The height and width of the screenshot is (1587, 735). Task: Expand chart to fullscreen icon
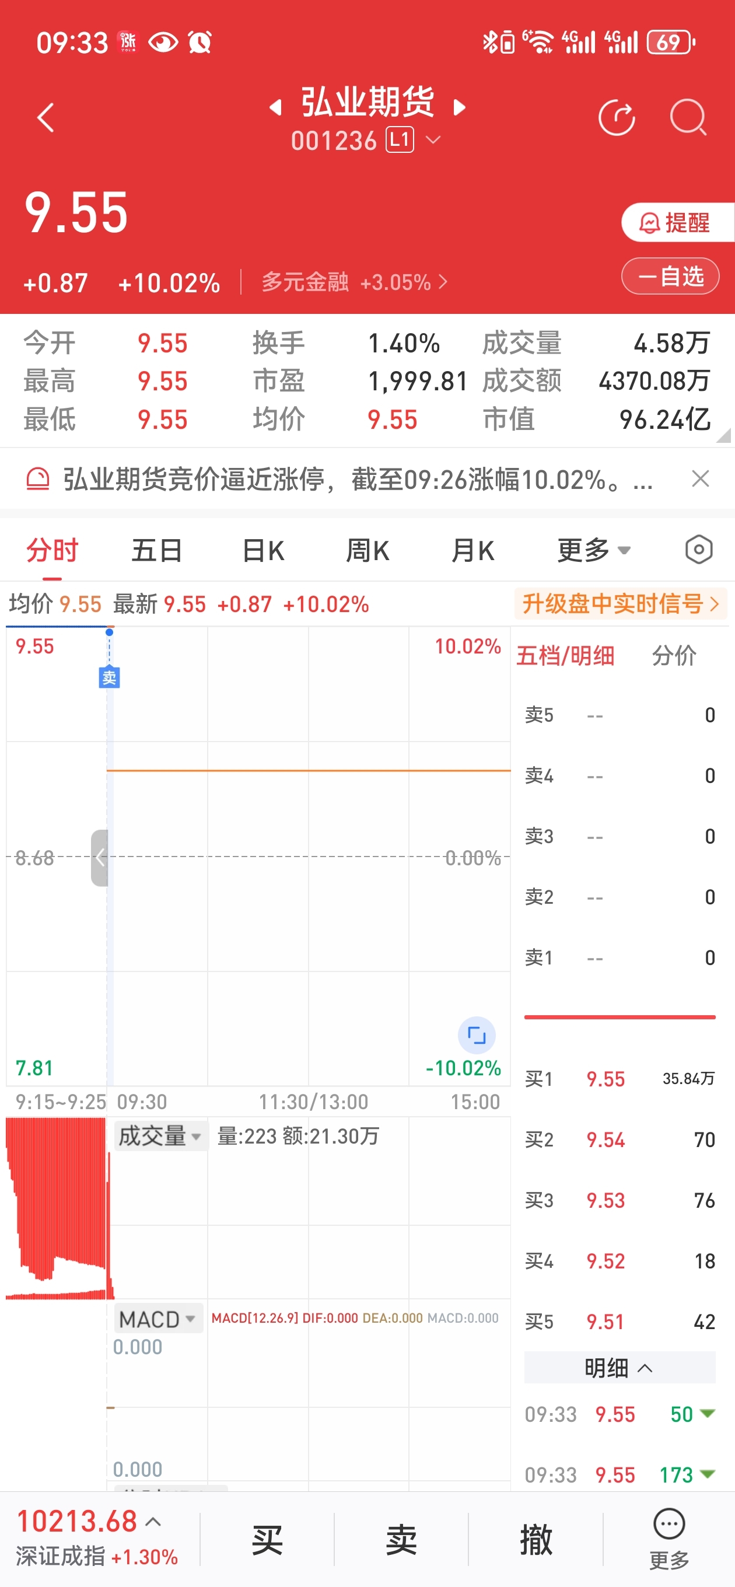pyautogui.click(x=477, y=1035)
